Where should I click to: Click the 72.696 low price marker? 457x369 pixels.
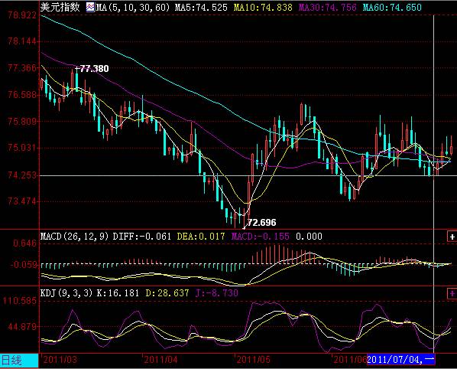click(x=261, y=223)
